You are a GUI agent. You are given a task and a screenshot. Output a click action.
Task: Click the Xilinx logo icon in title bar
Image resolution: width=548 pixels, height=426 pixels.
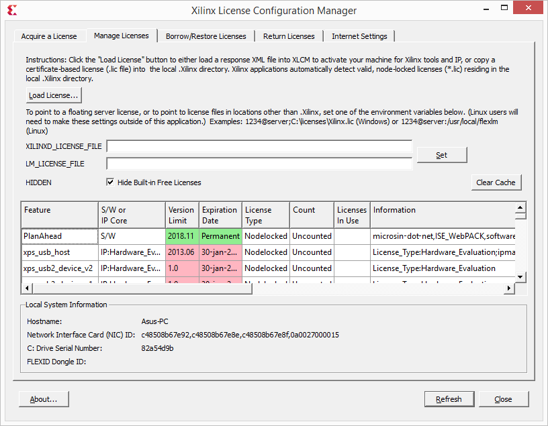(x=12, y=11)
